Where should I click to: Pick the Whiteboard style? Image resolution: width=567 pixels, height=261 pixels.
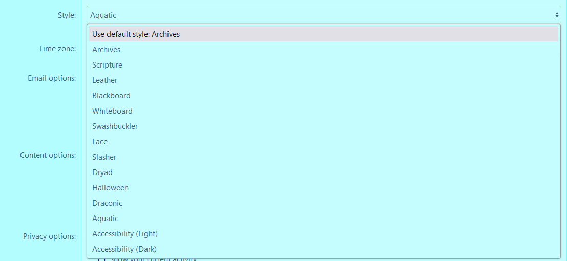tap(324, 111)
